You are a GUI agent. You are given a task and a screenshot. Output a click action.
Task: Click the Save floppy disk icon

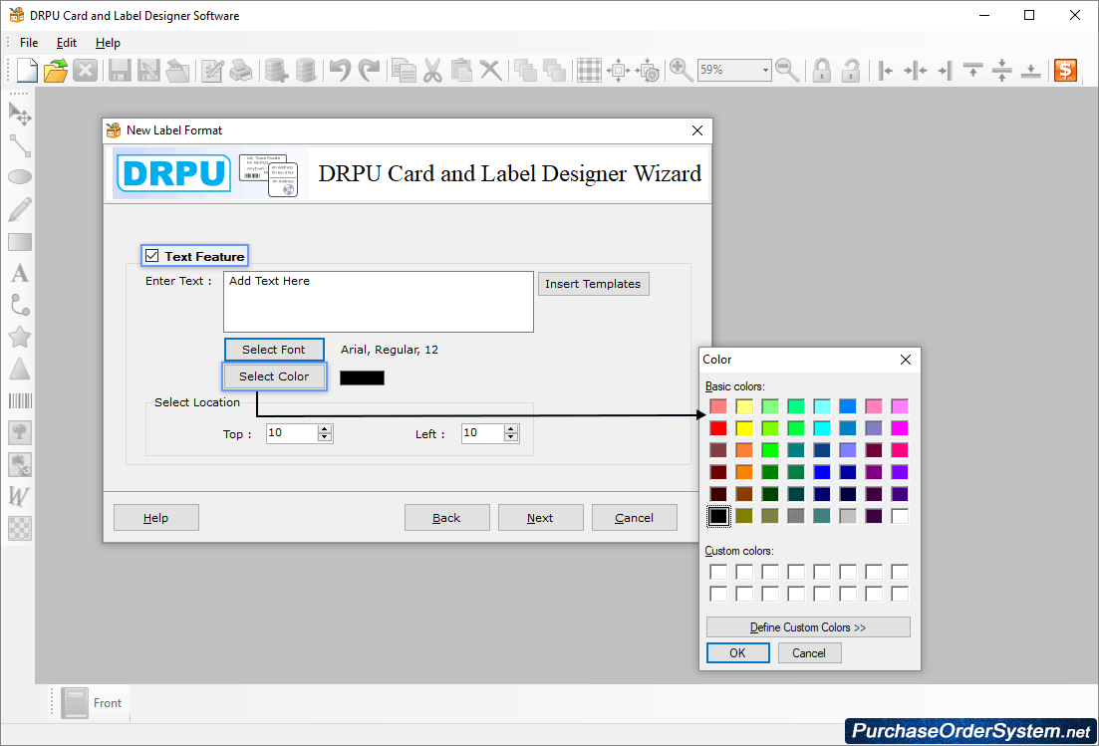coord(120,70)
